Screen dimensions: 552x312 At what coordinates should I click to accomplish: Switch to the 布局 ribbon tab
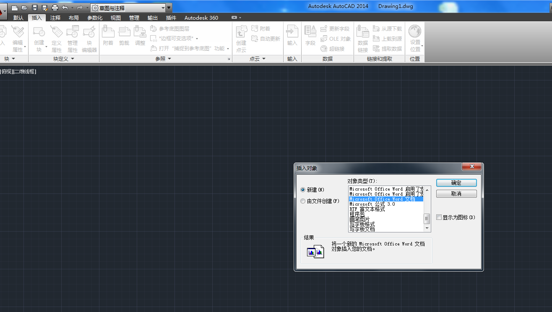pyautogui.click(x=73, y=18)
